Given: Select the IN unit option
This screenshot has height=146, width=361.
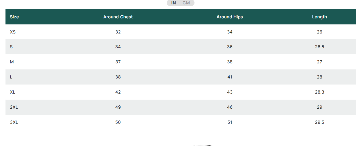Looking at the screenshot, I should click(x=174, y=3).
